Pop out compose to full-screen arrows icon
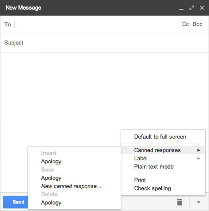The width and height of the screenshot is (209, 211). click(191, 8)
